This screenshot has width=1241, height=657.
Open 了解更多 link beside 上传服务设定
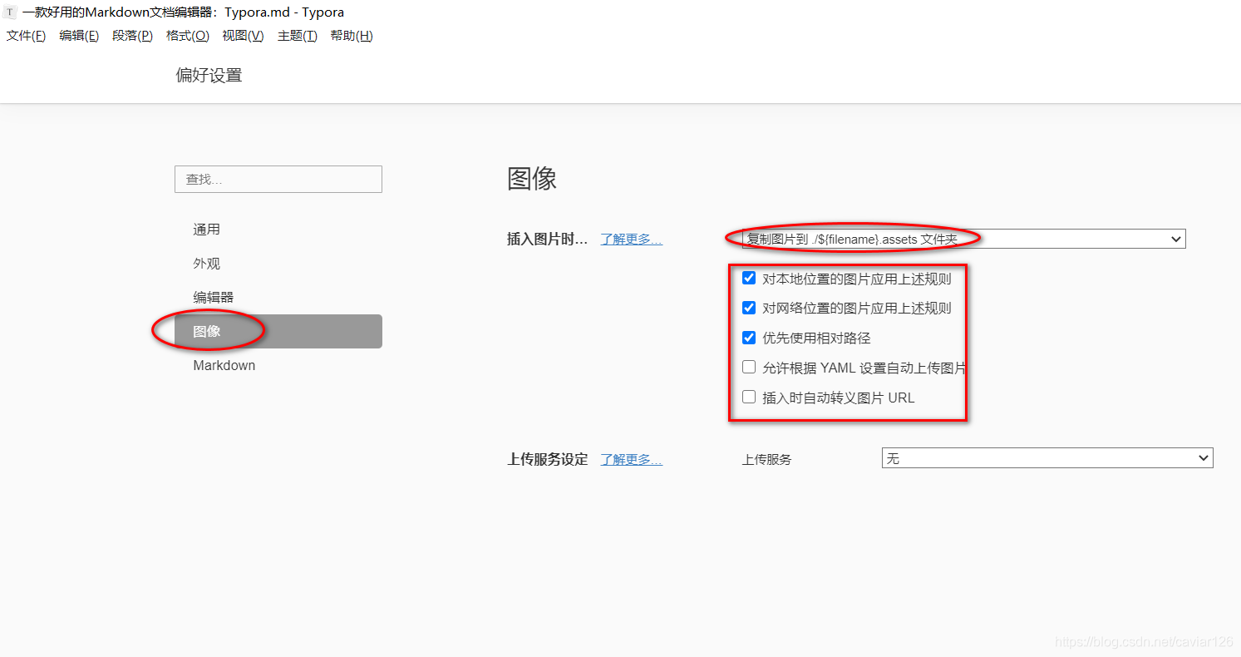[x=632, y=459]
